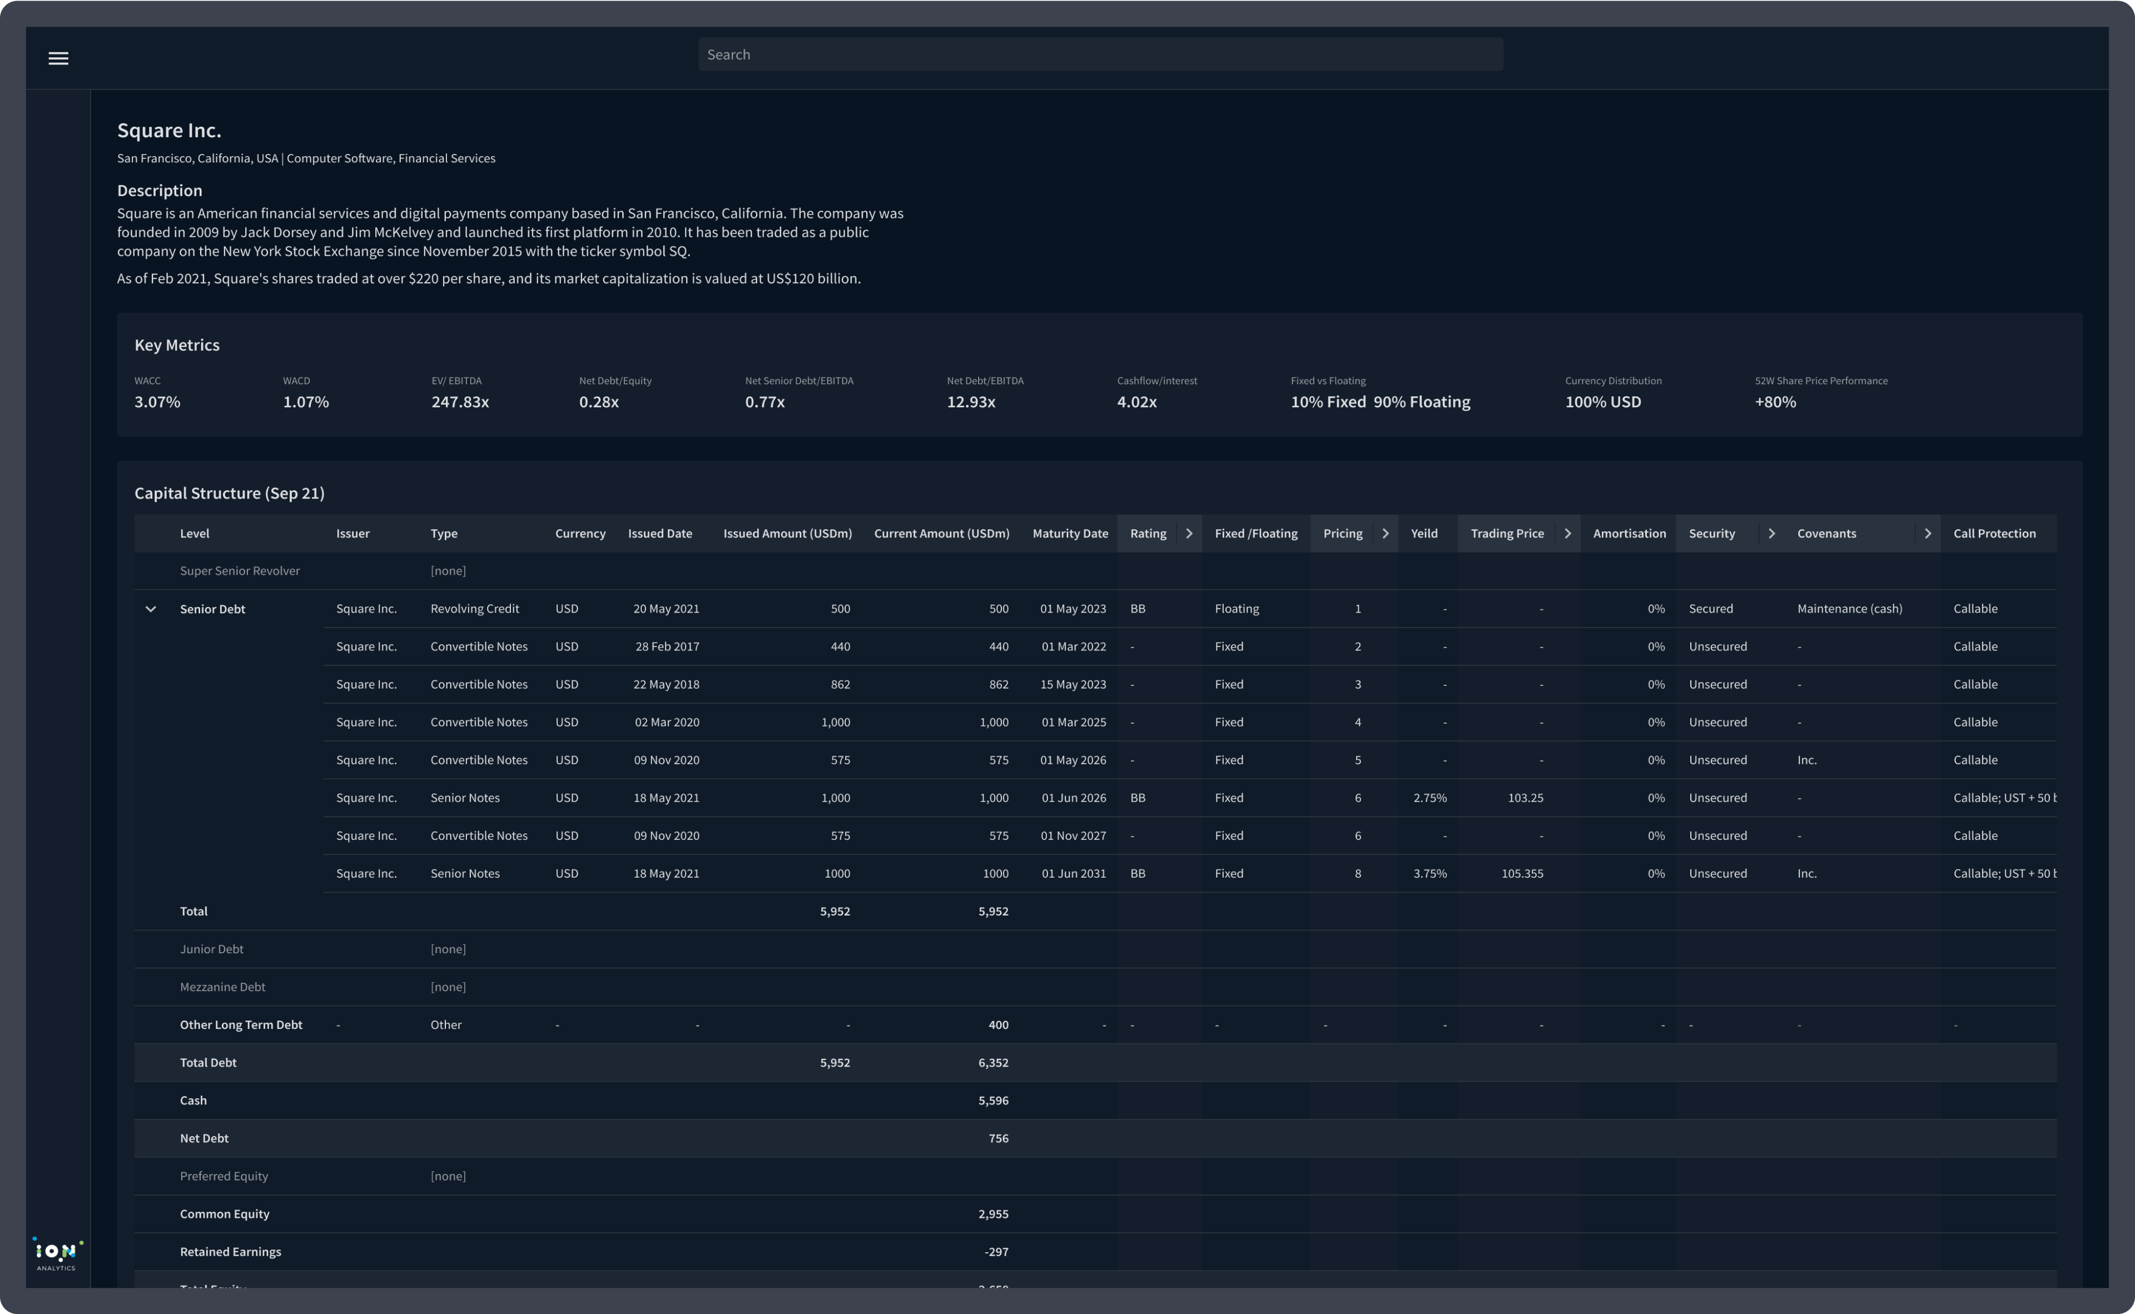Expand the Trading Price column arrow
Viewport: 2135px width, 1314px height.
point(1566,534)
